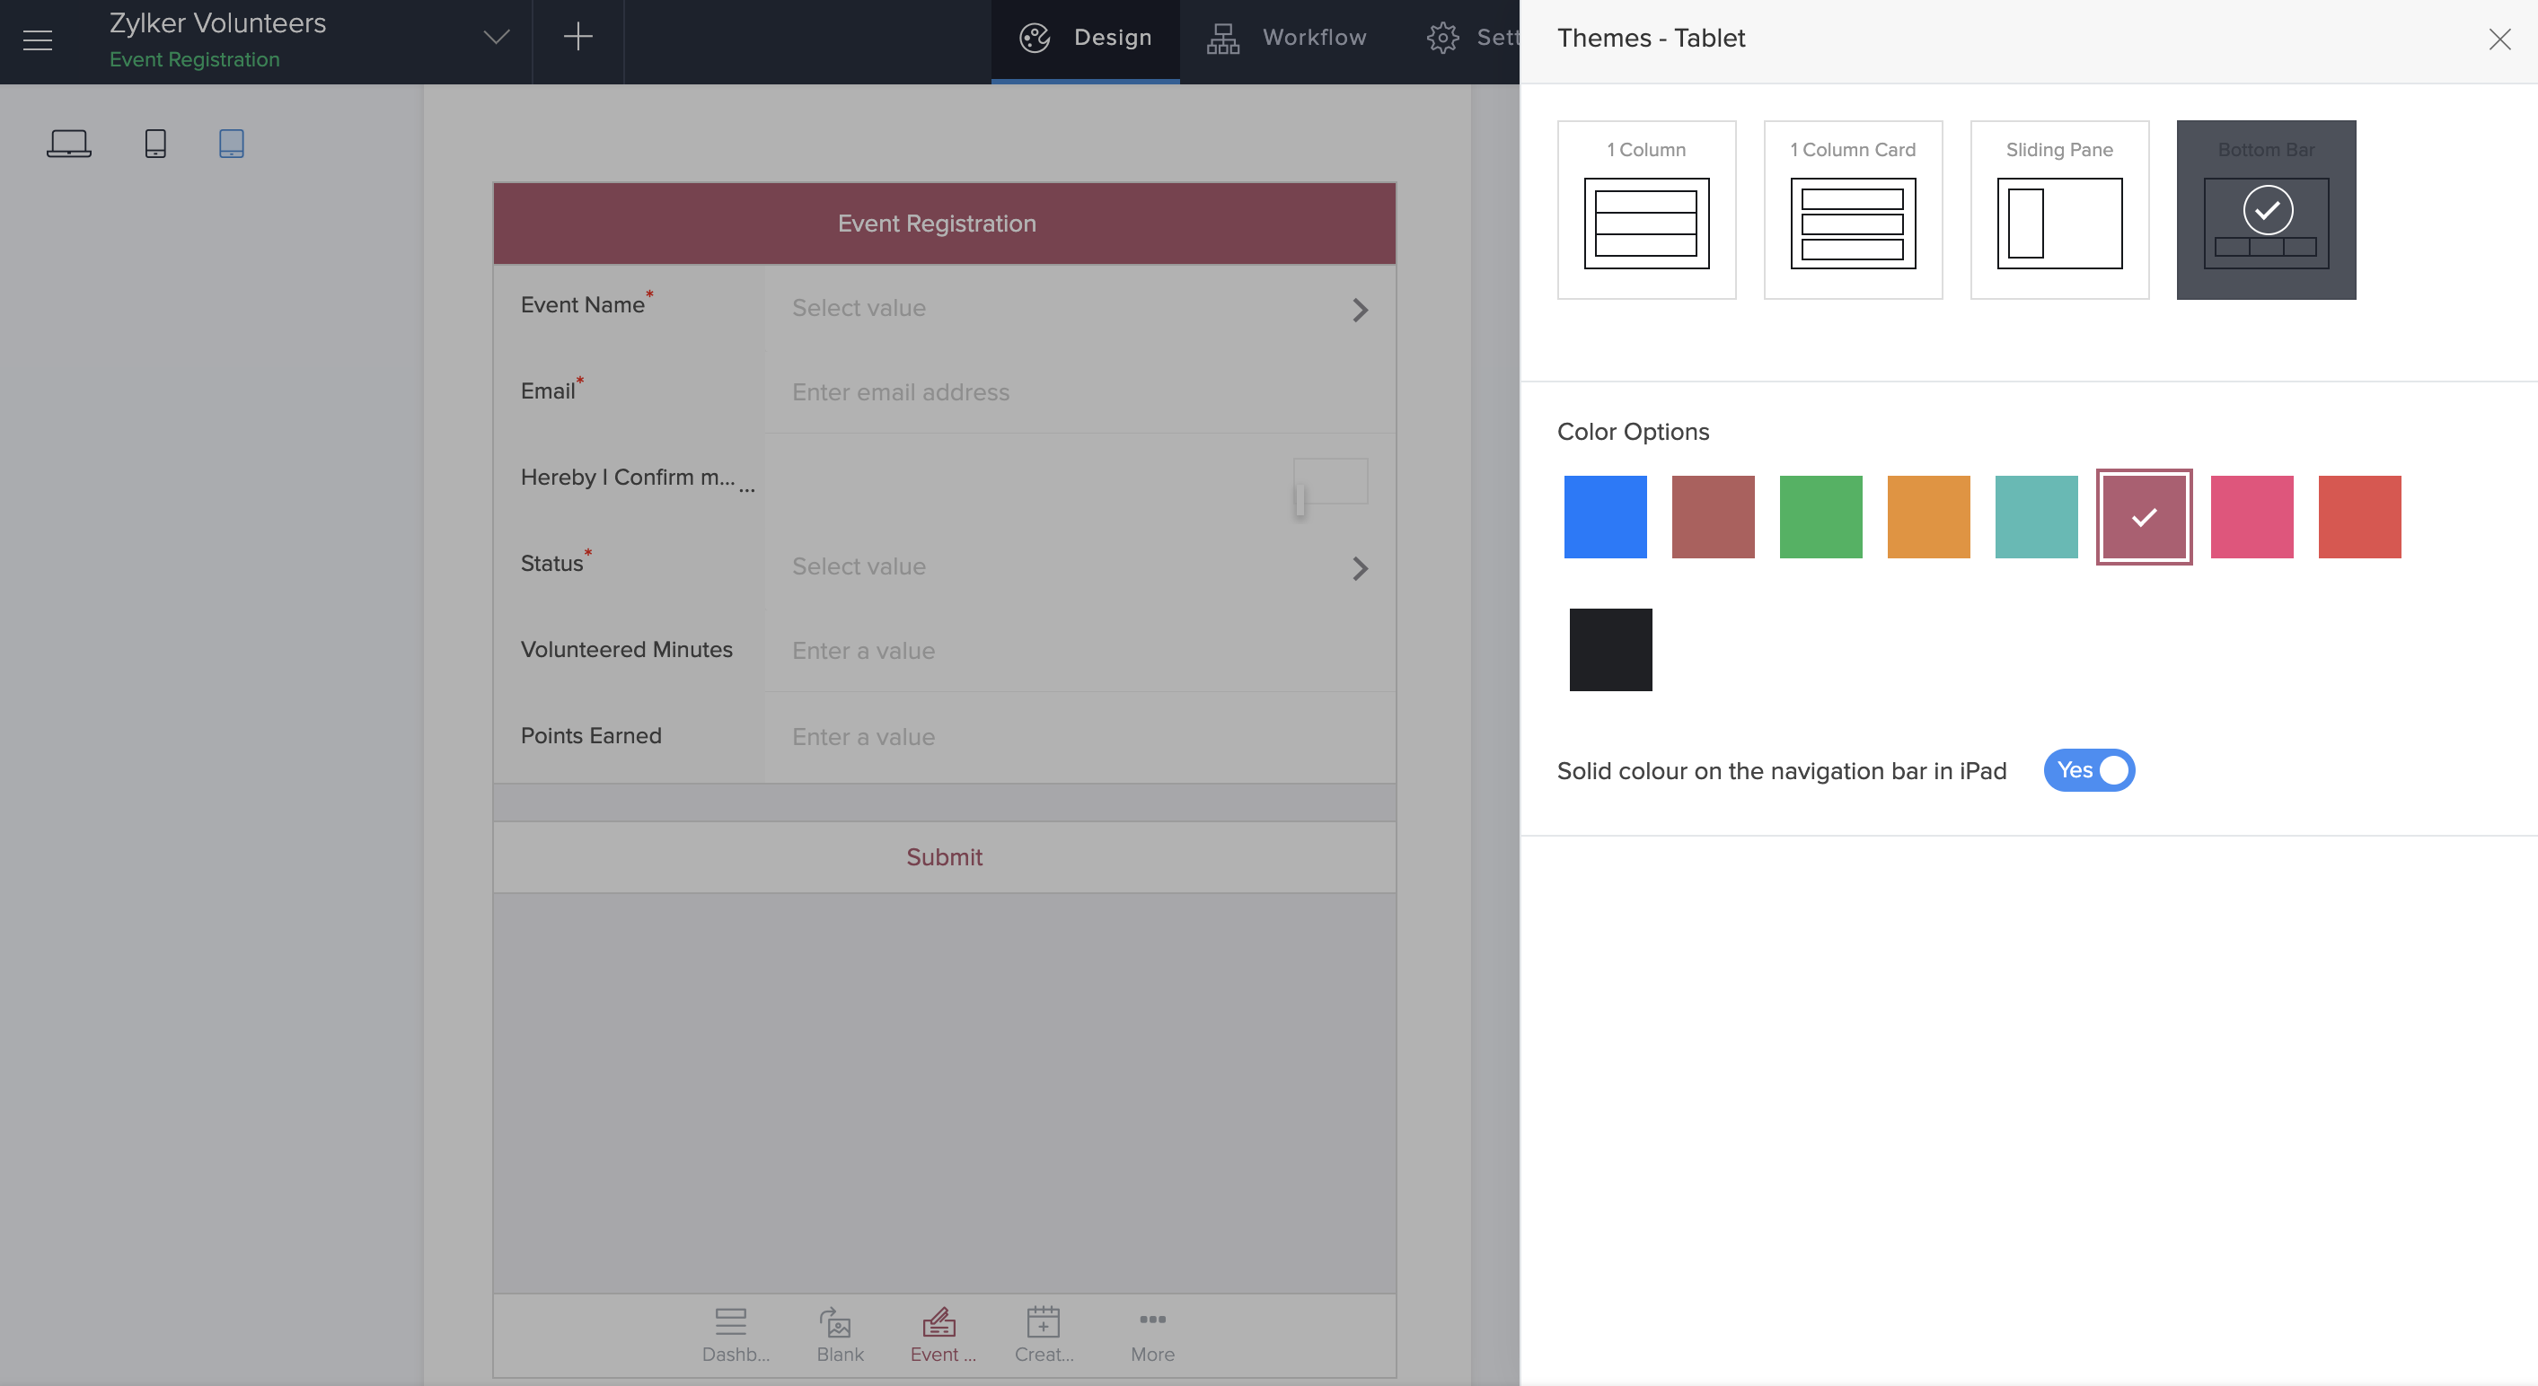This screenshot has height=1386, width=2538.
Task: Open the Create calendar icon in bottom bar
Action: (x=1044, y=1333)
